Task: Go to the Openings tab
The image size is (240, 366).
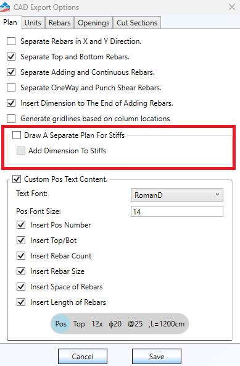Action: [93, 23]
